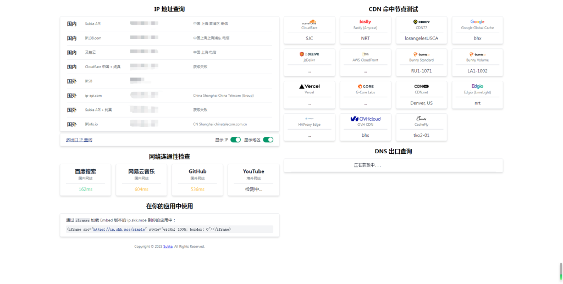Click the Fastly logo icon
Viewport: 563px width, 284px height.
click(365, 22)
